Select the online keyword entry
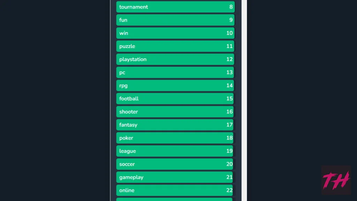 coord(174,190)
